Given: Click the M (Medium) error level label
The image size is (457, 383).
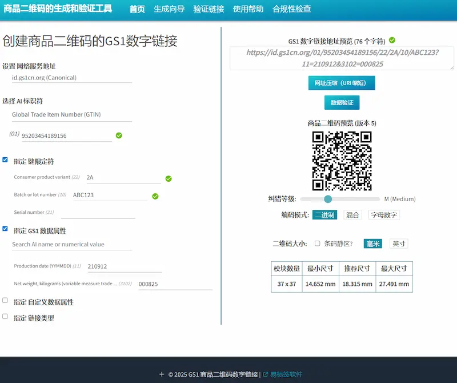Looking at the screenshot, I should 400,199.
